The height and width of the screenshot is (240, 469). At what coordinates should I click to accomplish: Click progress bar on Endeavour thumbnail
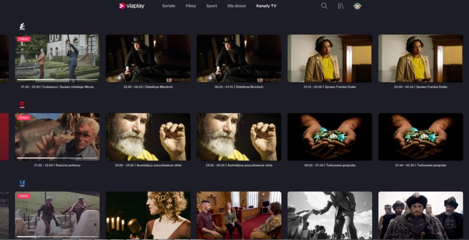57,80
